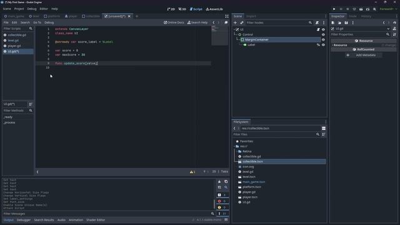400x225 pixels.
Task: Clear the output log
Action: tap(219, 182)
